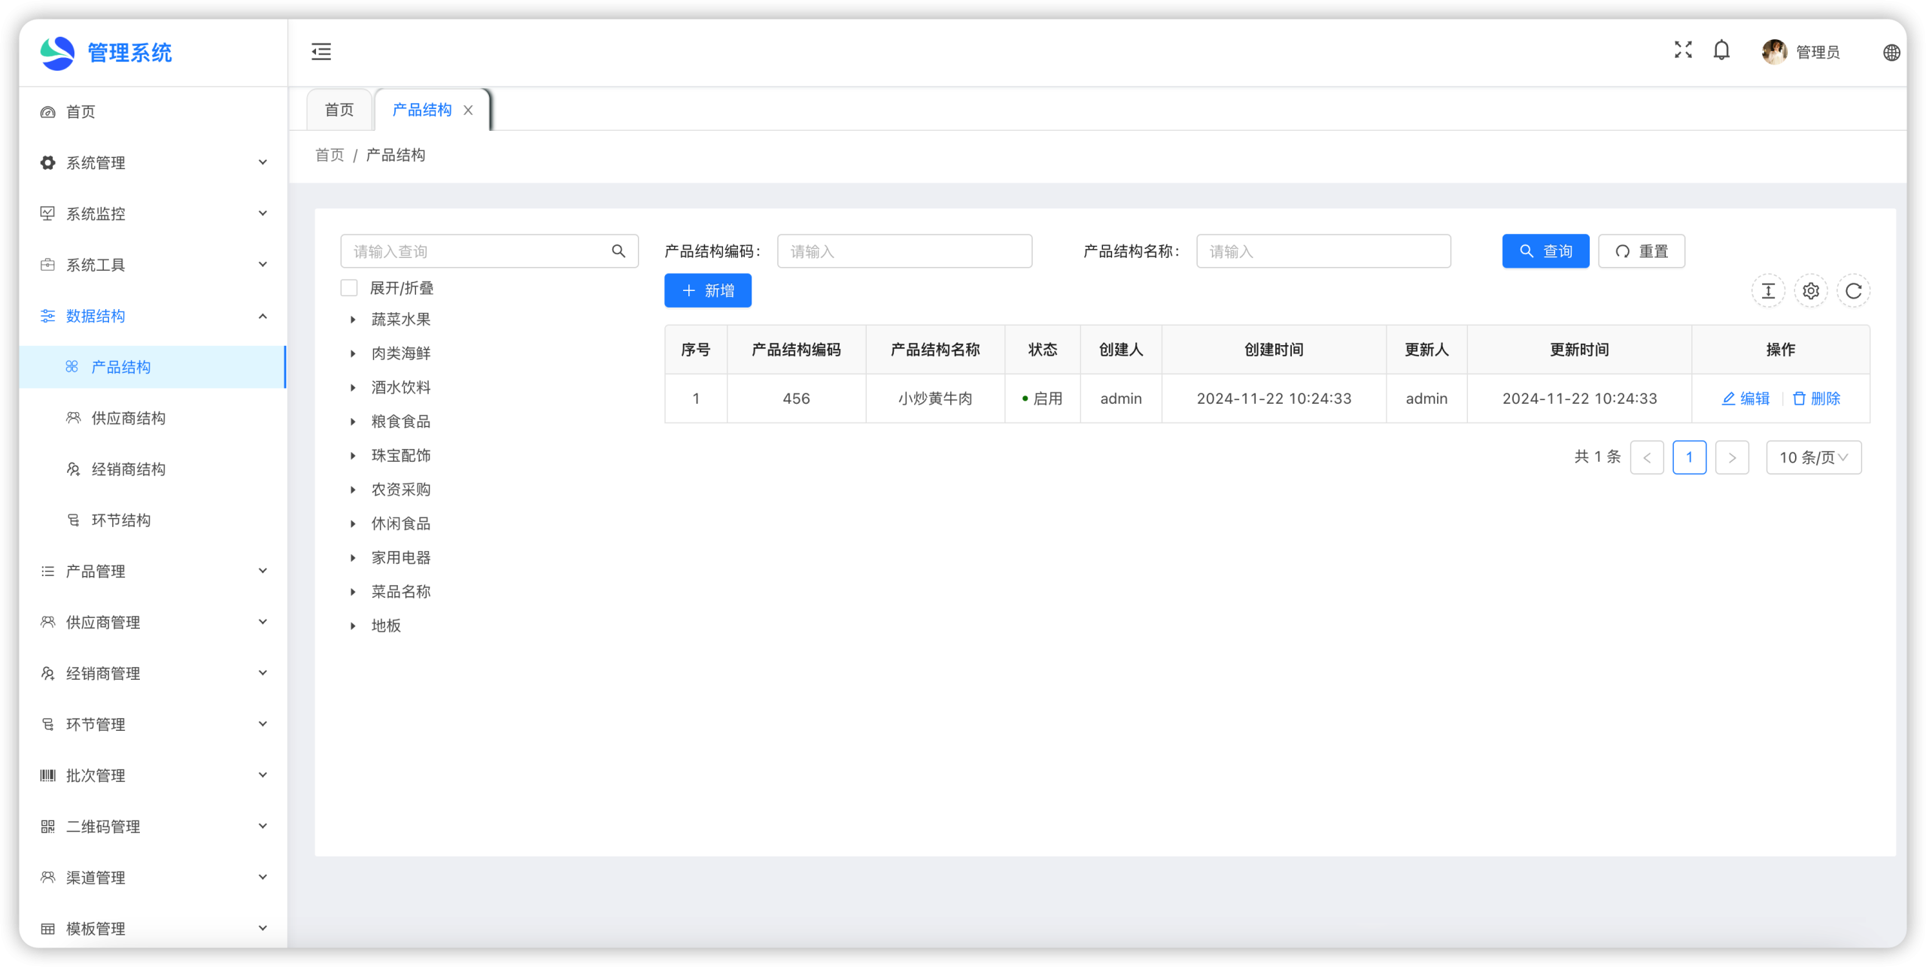Switch to the 首页 tab
Viewport: 1926px width, 967px height.
point(339,110)
